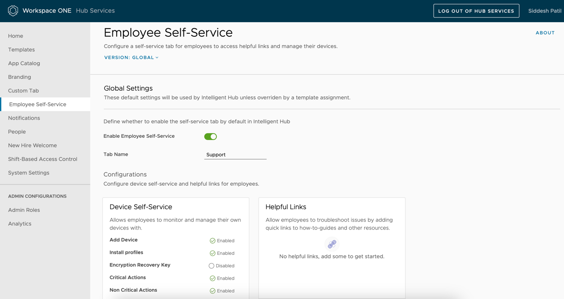Toggle the Enable Employee Self-Service switch
564x299 pixels.
[211, 136]
